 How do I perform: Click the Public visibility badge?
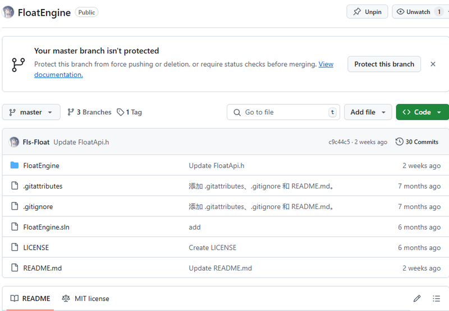(86, 12)
